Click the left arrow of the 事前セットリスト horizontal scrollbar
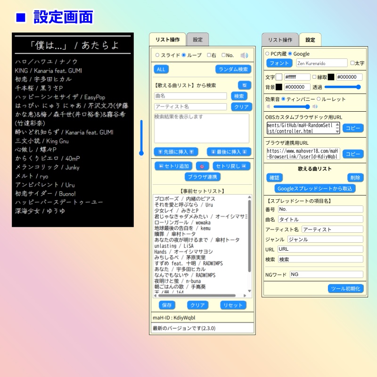This screenshot has width=377, height=377. click(155, 295)
